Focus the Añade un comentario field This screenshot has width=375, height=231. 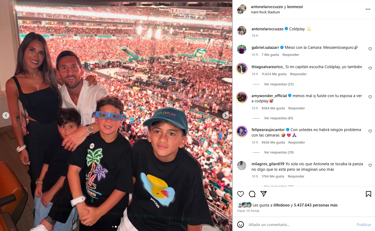(x=300, y=224)
